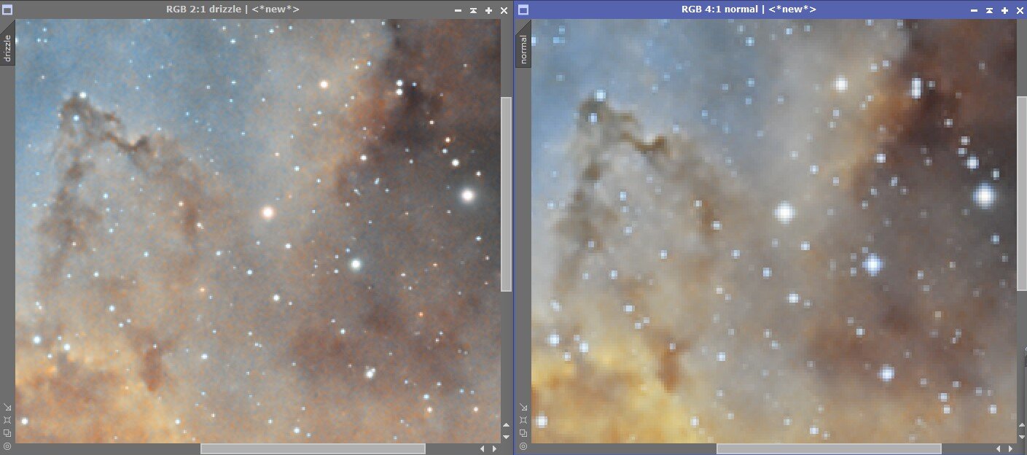Click the zoom-to-fit icon in the normal window
Viewport: 1027px width, 455px height.
[523, 420]
